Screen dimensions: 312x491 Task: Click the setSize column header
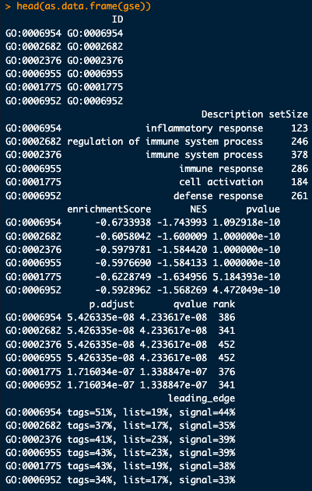tap(289, 114)
